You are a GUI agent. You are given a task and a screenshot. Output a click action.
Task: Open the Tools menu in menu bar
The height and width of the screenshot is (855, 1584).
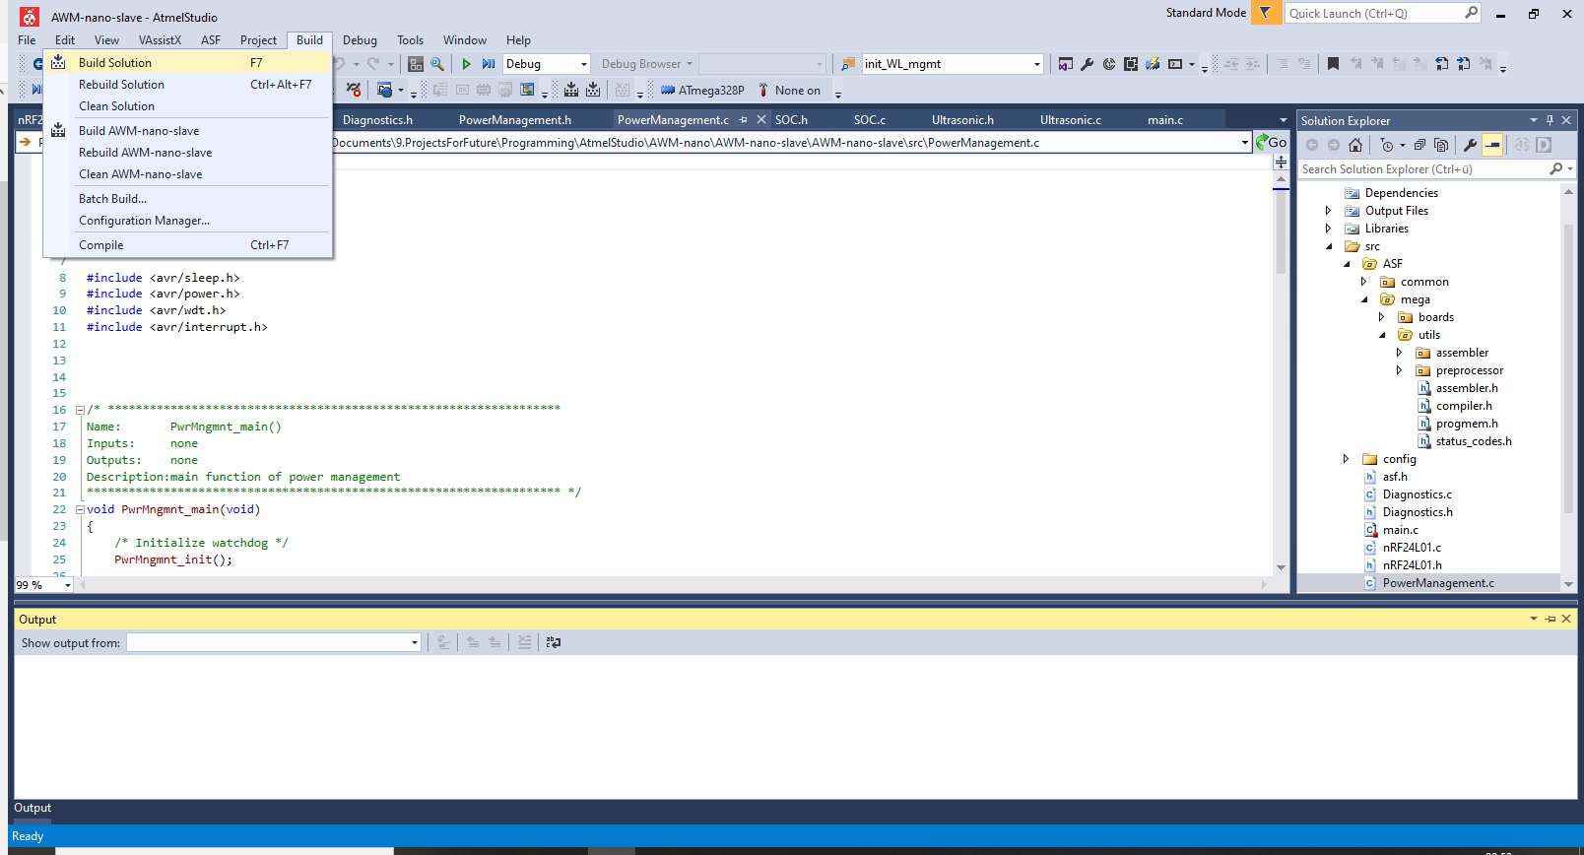(410, 40)
